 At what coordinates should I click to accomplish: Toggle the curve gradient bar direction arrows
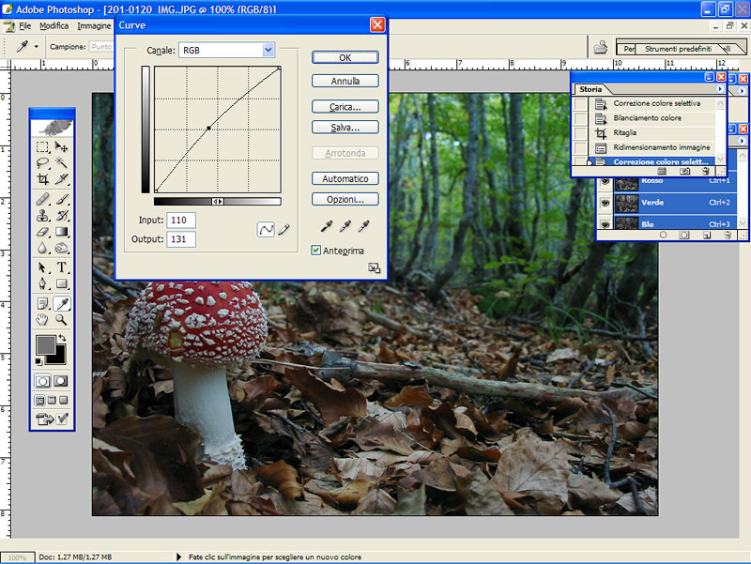coord(218,202)
